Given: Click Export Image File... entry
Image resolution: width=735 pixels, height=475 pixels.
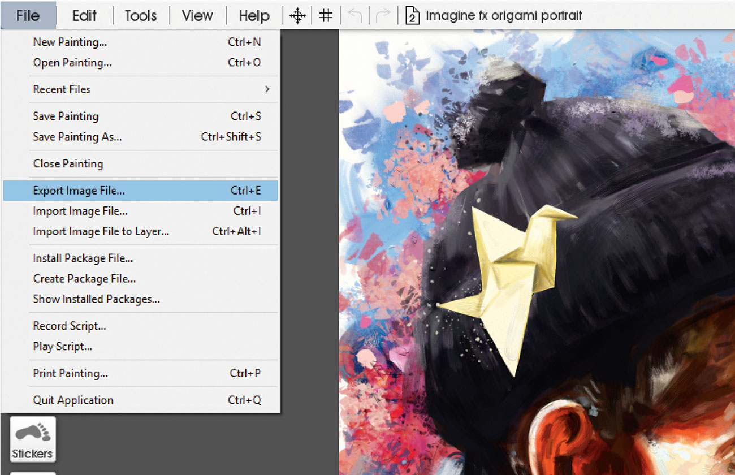Looking at the screenshot, I should [x=140, y=191].
